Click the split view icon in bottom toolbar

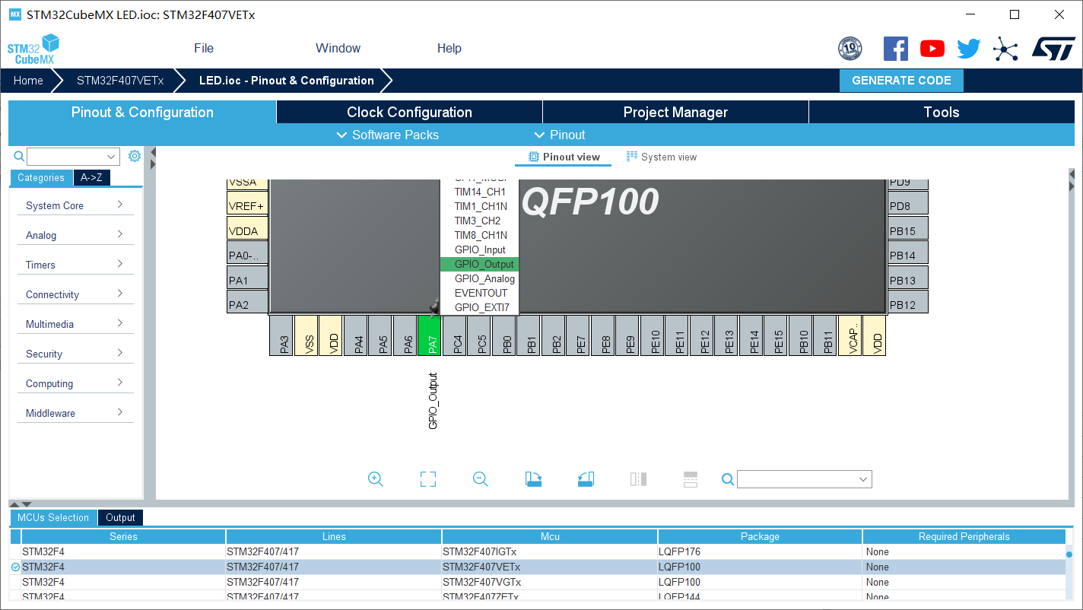[638, 479]
